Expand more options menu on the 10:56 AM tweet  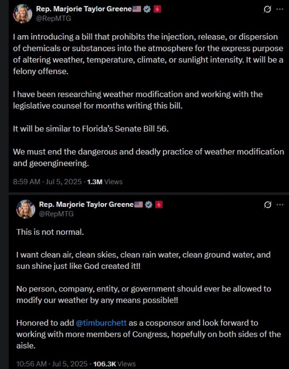[279, 204]
